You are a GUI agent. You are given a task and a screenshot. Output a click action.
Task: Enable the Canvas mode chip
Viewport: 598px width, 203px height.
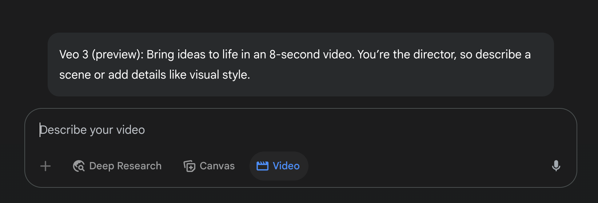(209, 166)
